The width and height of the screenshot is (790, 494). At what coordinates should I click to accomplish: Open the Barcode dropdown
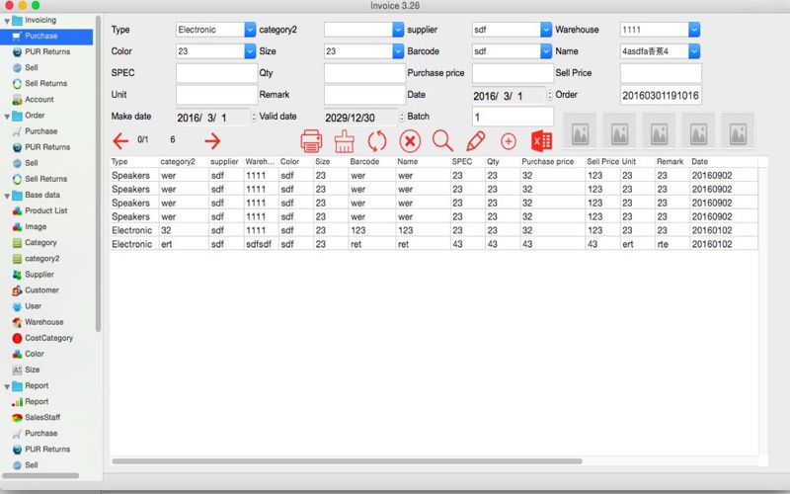coord(546,51)
